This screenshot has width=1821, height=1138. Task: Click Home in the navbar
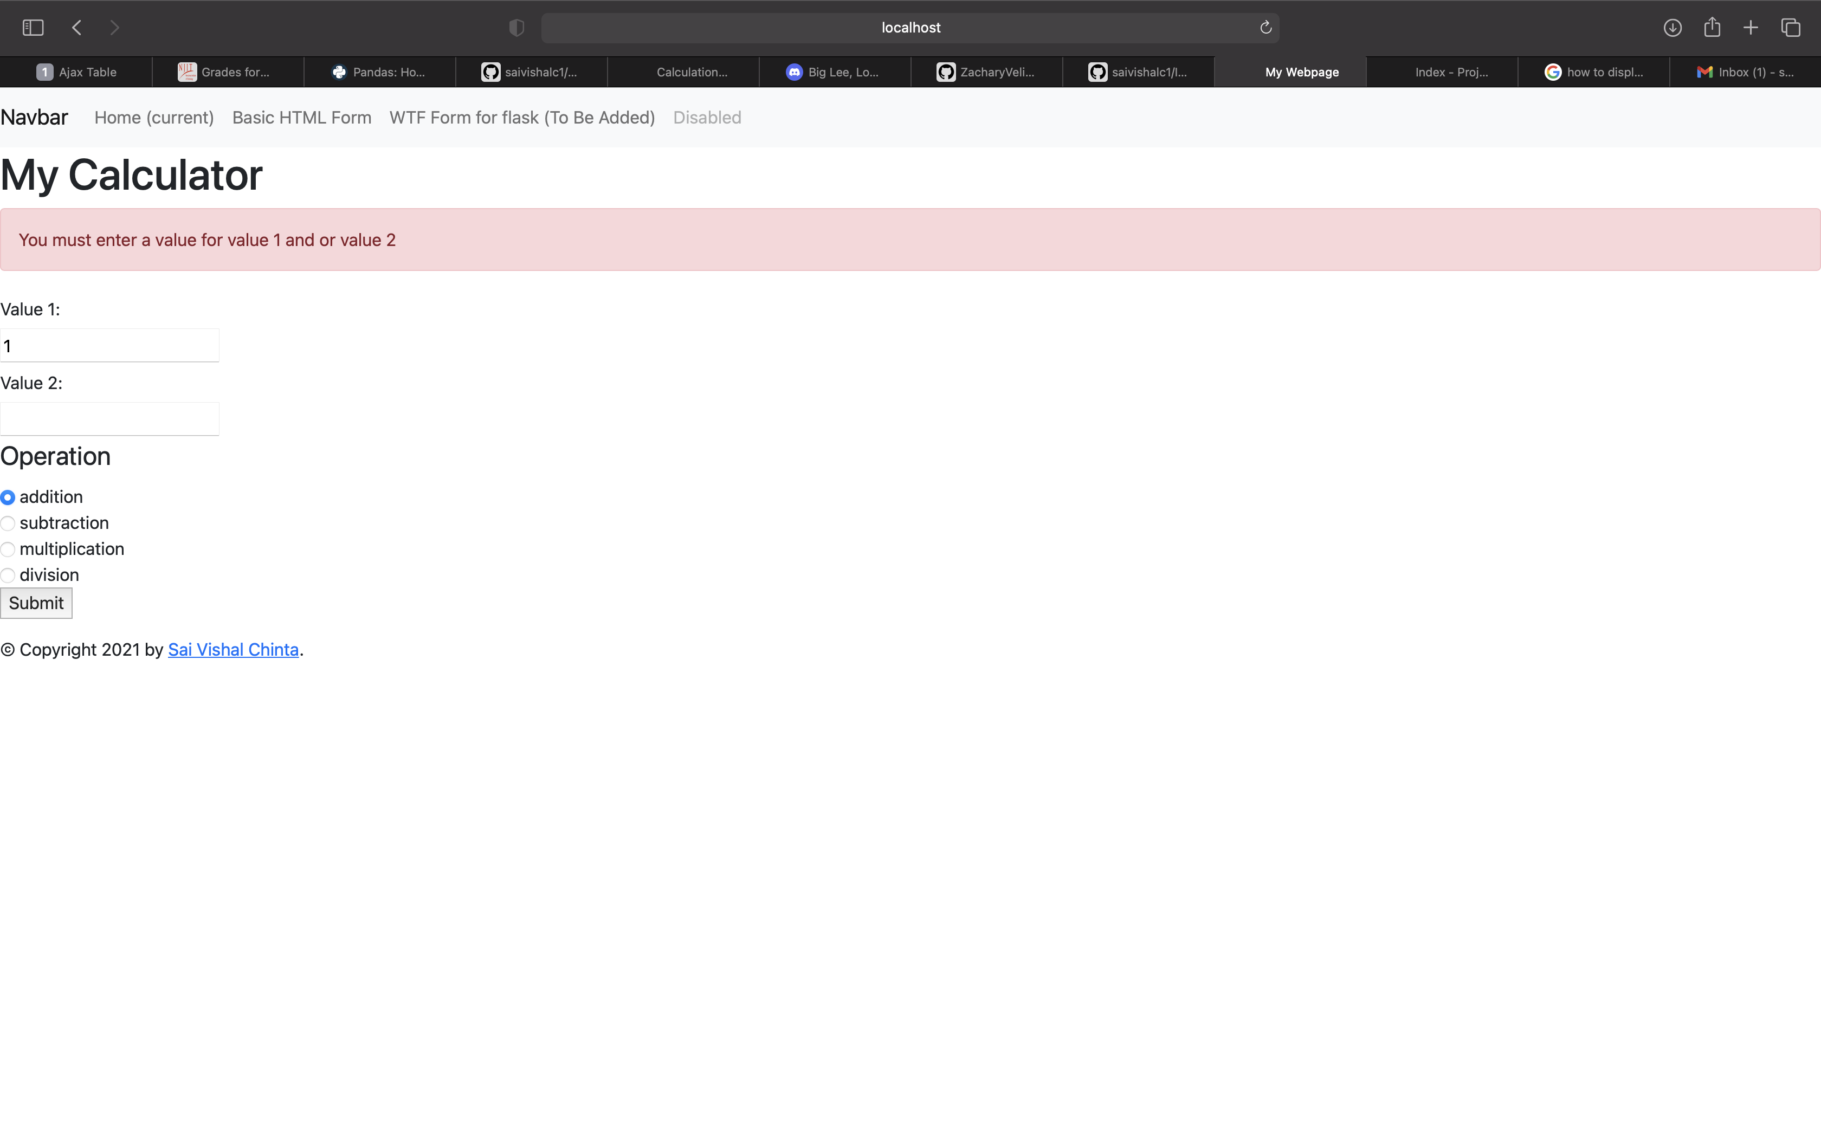[154, 118]
